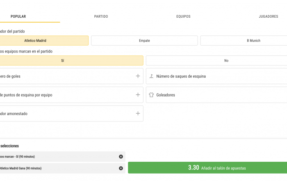Click the 'del partido' winner heading
This screenshot has width=287, height=181.
(12, 31)
